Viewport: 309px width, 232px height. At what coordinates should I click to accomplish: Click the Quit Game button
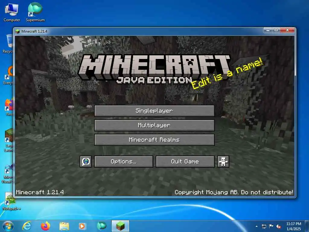pyautogui.click(x=185, y=162)
